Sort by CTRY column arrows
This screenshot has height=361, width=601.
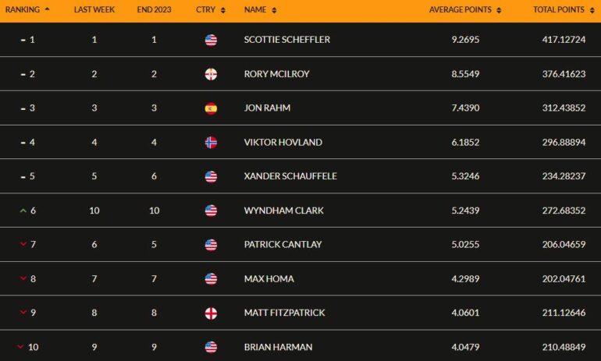223,10
